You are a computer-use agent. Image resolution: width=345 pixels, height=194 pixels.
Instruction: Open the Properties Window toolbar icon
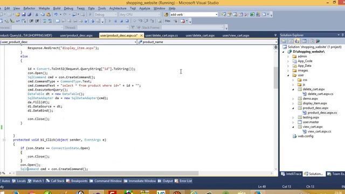tap(229, 15)
